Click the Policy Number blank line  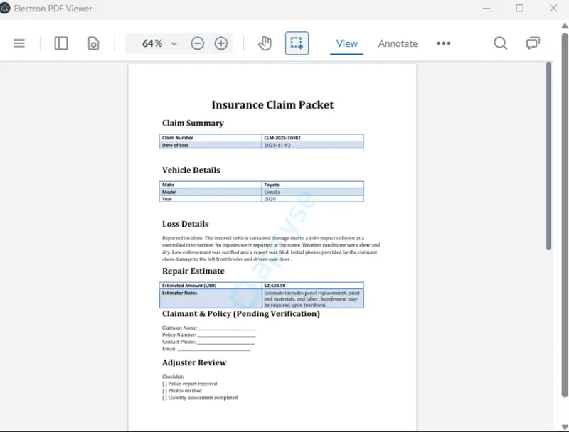(x=226, y=335)
